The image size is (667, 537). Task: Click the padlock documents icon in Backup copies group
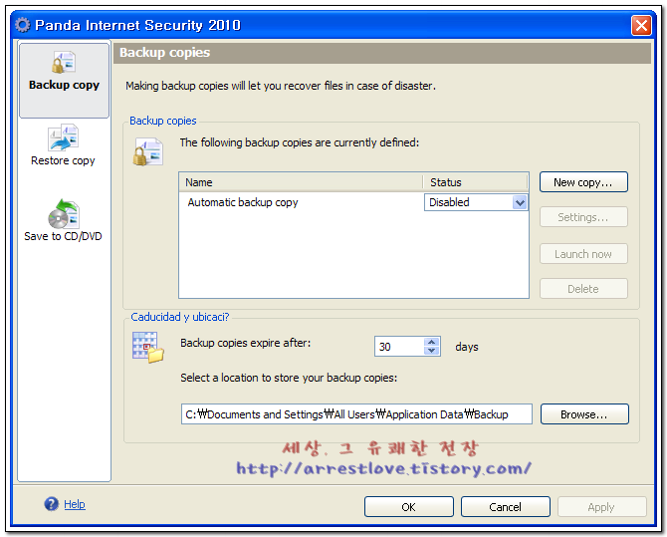[x=147, y=151]
